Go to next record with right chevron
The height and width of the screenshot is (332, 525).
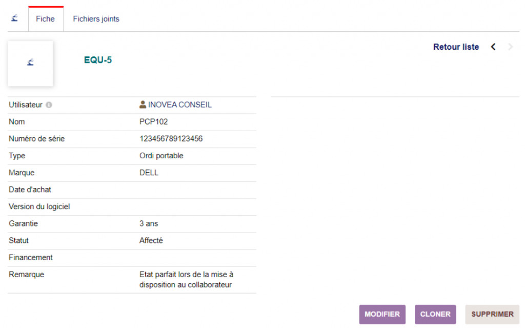pyautogui.click(x=510, y=47)
